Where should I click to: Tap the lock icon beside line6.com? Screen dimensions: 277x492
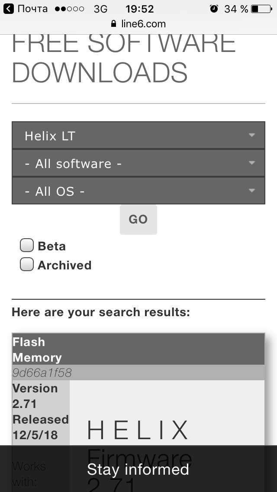click(114, 24)
